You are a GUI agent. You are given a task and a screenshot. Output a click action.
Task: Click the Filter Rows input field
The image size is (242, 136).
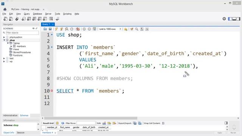click(86, 123)
